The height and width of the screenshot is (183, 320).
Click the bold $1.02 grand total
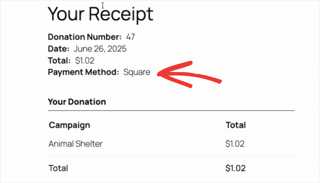235,168
